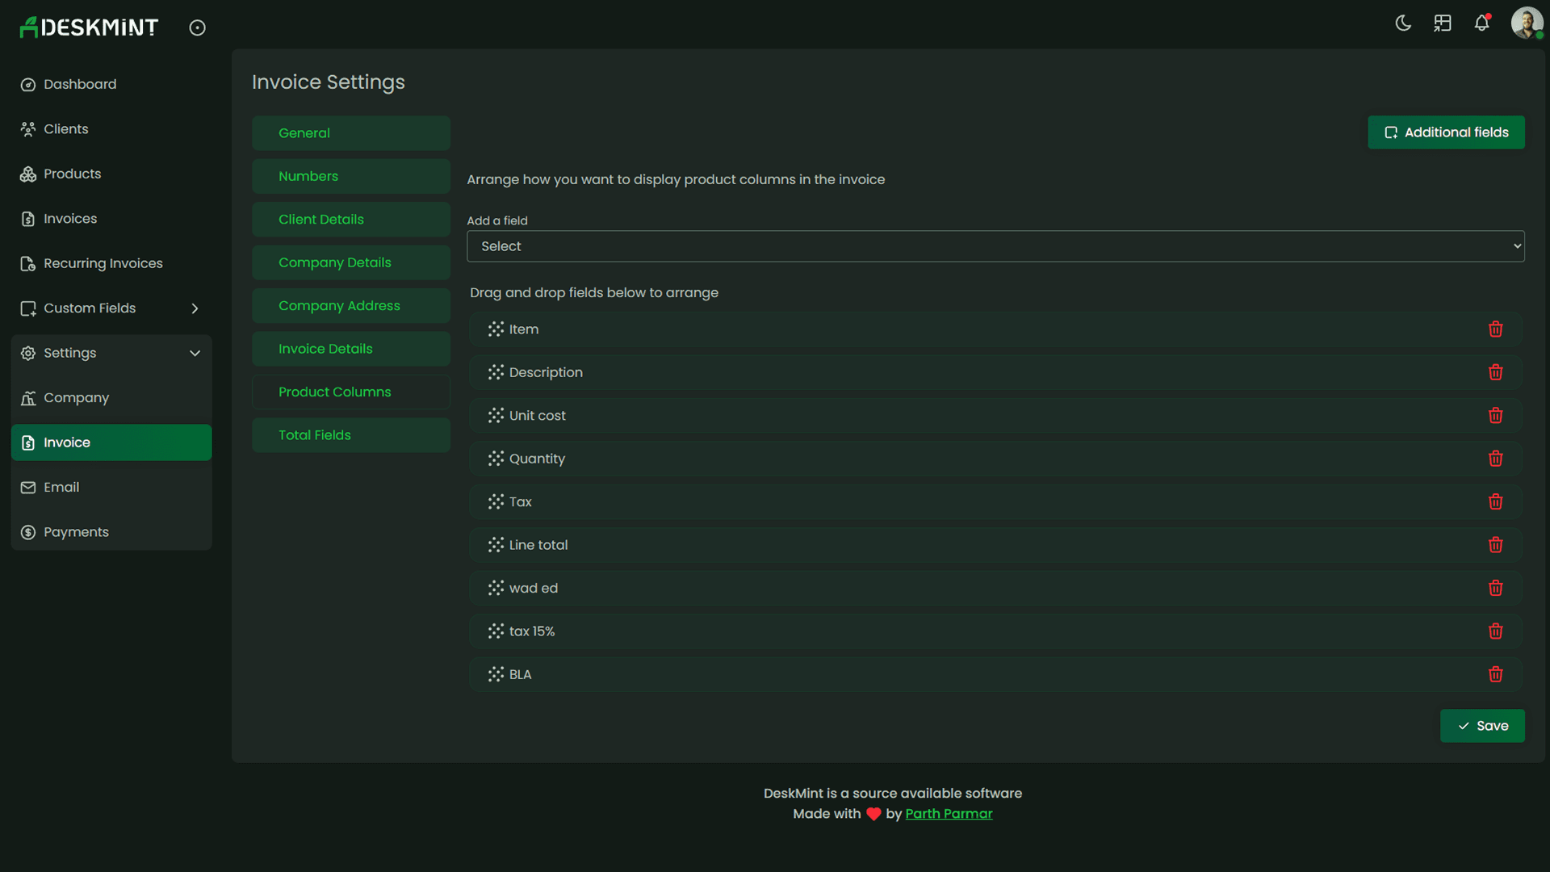Click the Additional fields button
1550x872 pixels.
click(x=1446, y=132)
